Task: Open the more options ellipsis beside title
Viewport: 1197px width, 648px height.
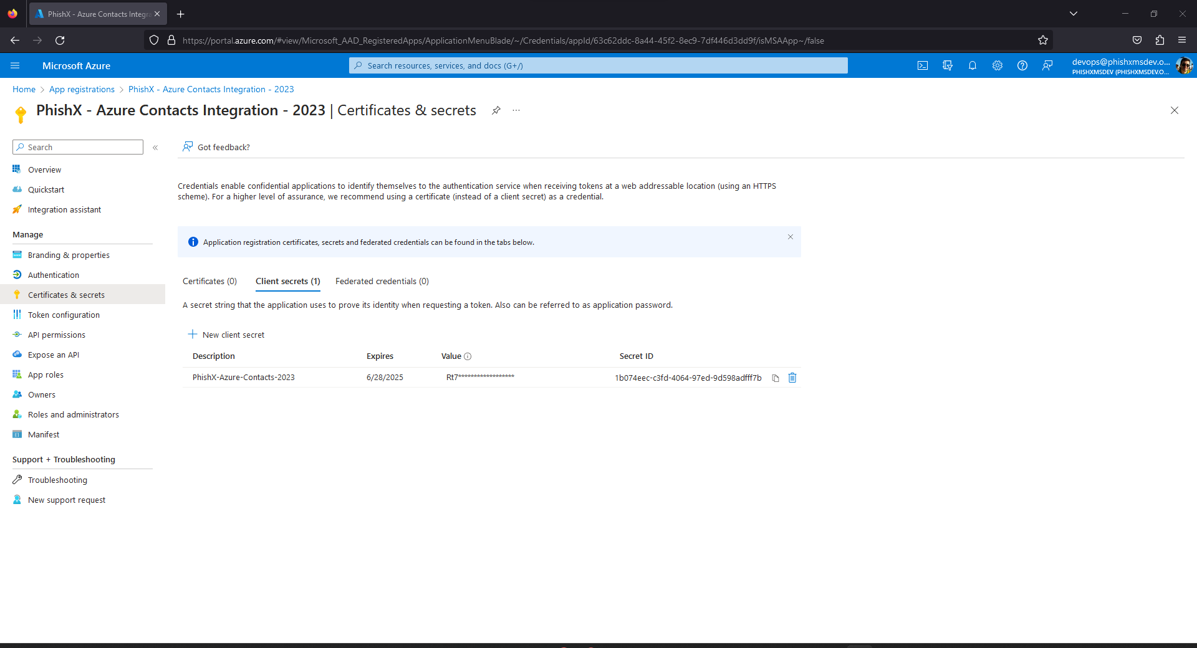Action: pyautogui.click(x=516, y=110)
